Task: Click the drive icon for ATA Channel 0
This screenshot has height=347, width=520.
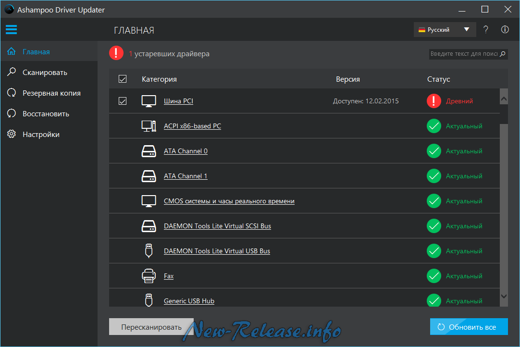Action: coord(149,151)
